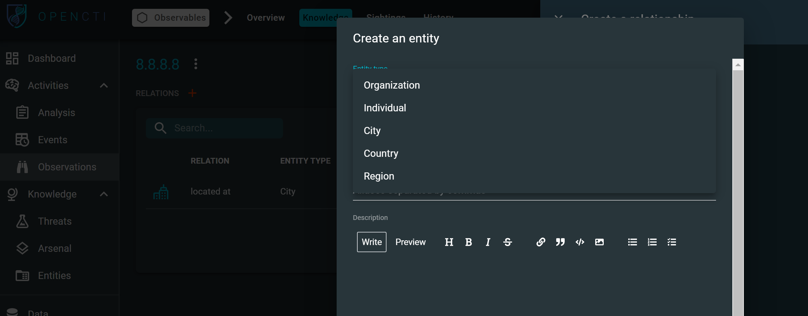Insert an image in the description
This screenshot has height=316, width=808.
click(599, 242)
